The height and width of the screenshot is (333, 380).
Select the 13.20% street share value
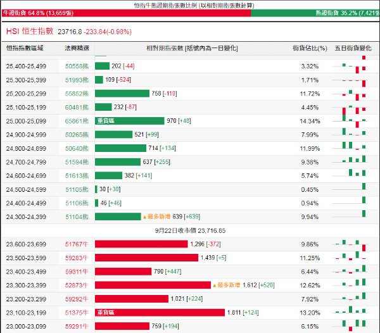pyautogui.click(x=310, y=313)
